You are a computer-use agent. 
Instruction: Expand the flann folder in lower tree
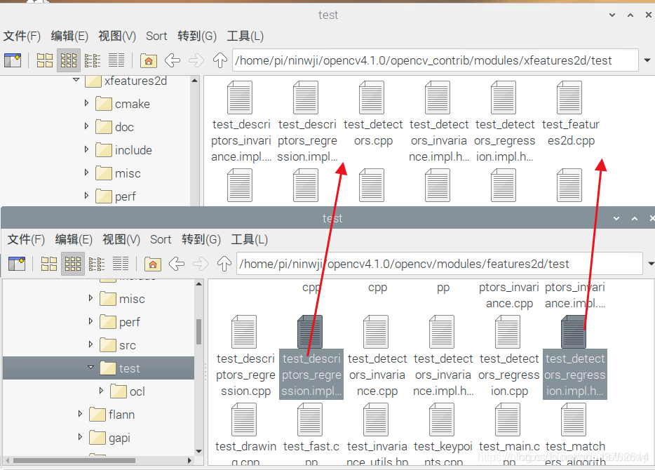click(x=80, y=414)
